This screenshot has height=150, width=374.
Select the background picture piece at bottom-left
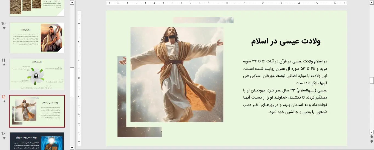[x=140, y=132]
